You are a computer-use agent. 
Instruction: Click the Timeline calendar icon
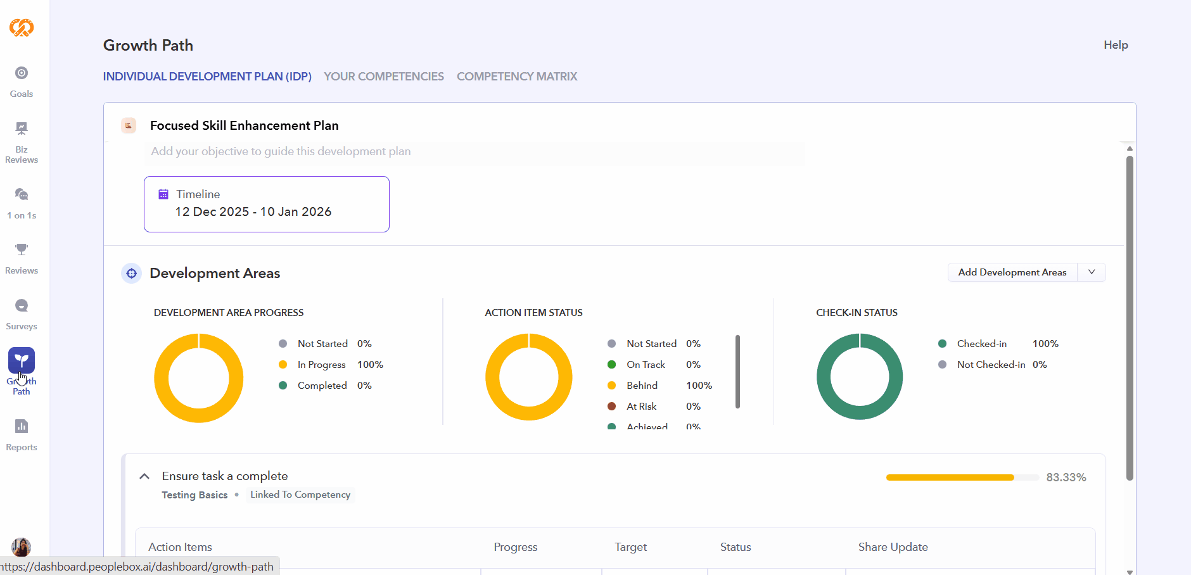point(163,194)
